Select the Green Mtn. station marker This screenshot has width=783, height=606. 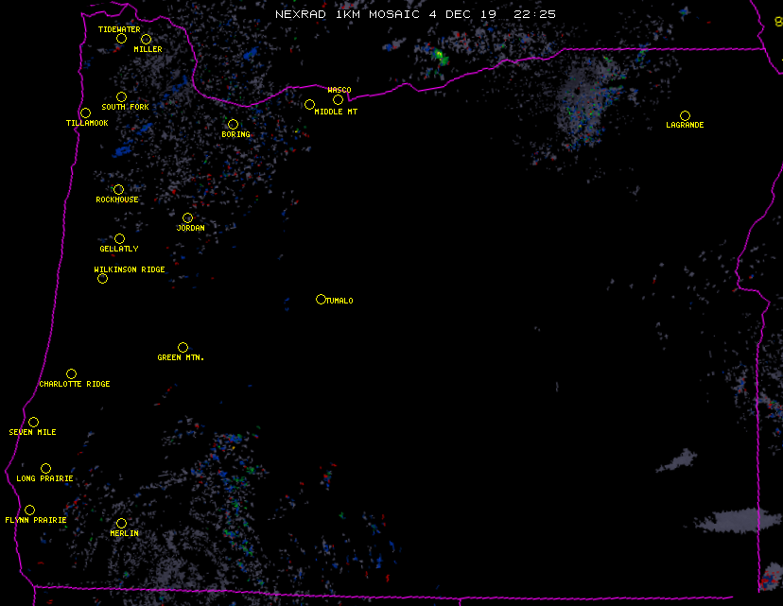point(183,347)
